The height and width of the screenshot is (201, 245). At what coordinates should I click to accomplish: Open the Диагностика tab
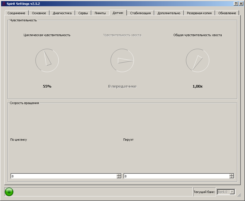tap(62, 13)
